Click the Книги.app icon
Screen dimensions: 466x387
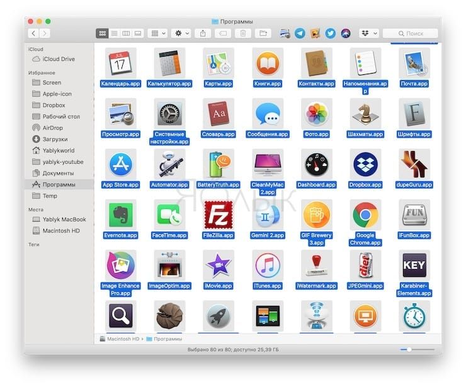(x=268, y=63)
